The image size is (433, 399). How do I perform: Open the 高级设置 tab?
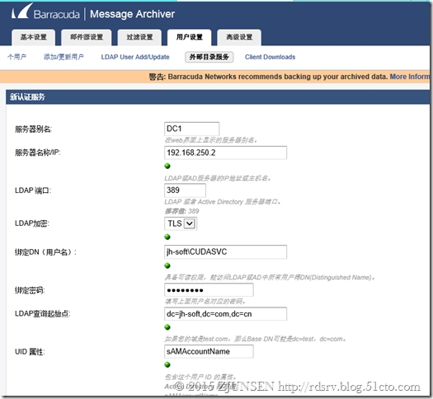(239, 37)
